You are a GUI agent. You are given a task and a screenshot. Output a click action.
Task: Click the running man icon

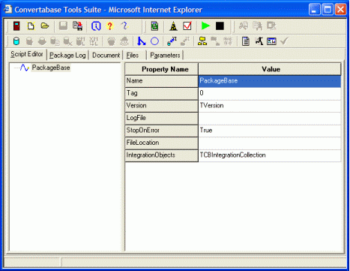click(259, 41)
